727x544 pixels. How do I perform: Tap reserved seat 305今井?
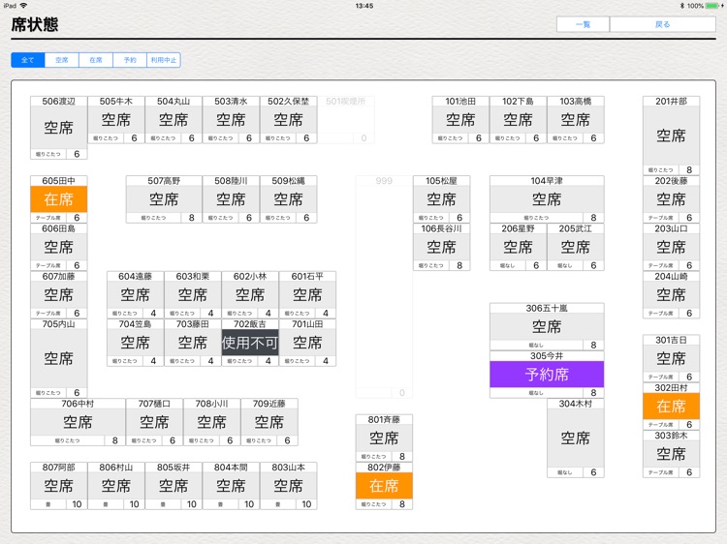pyautogui.click(x=547, y=374)
